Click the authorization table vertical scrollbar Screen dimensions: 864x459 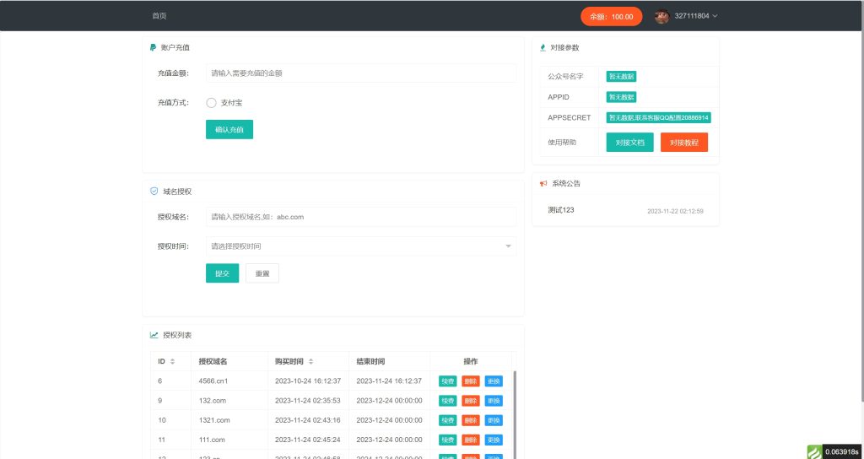tap(516, 413)
